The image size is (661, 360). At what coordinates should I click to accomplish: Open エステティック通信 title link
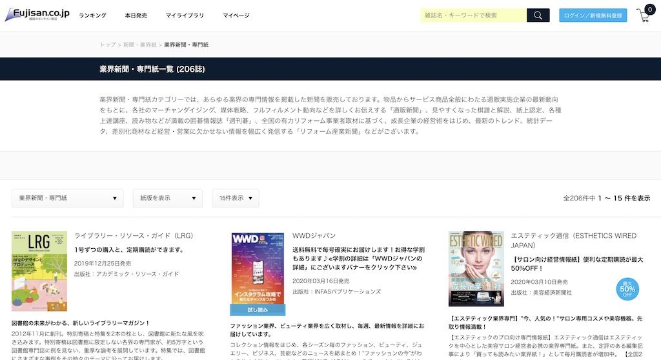point(574,240)
